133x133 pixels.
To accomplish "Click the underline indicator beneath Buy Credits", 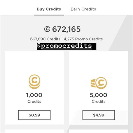I will [49, 15].
